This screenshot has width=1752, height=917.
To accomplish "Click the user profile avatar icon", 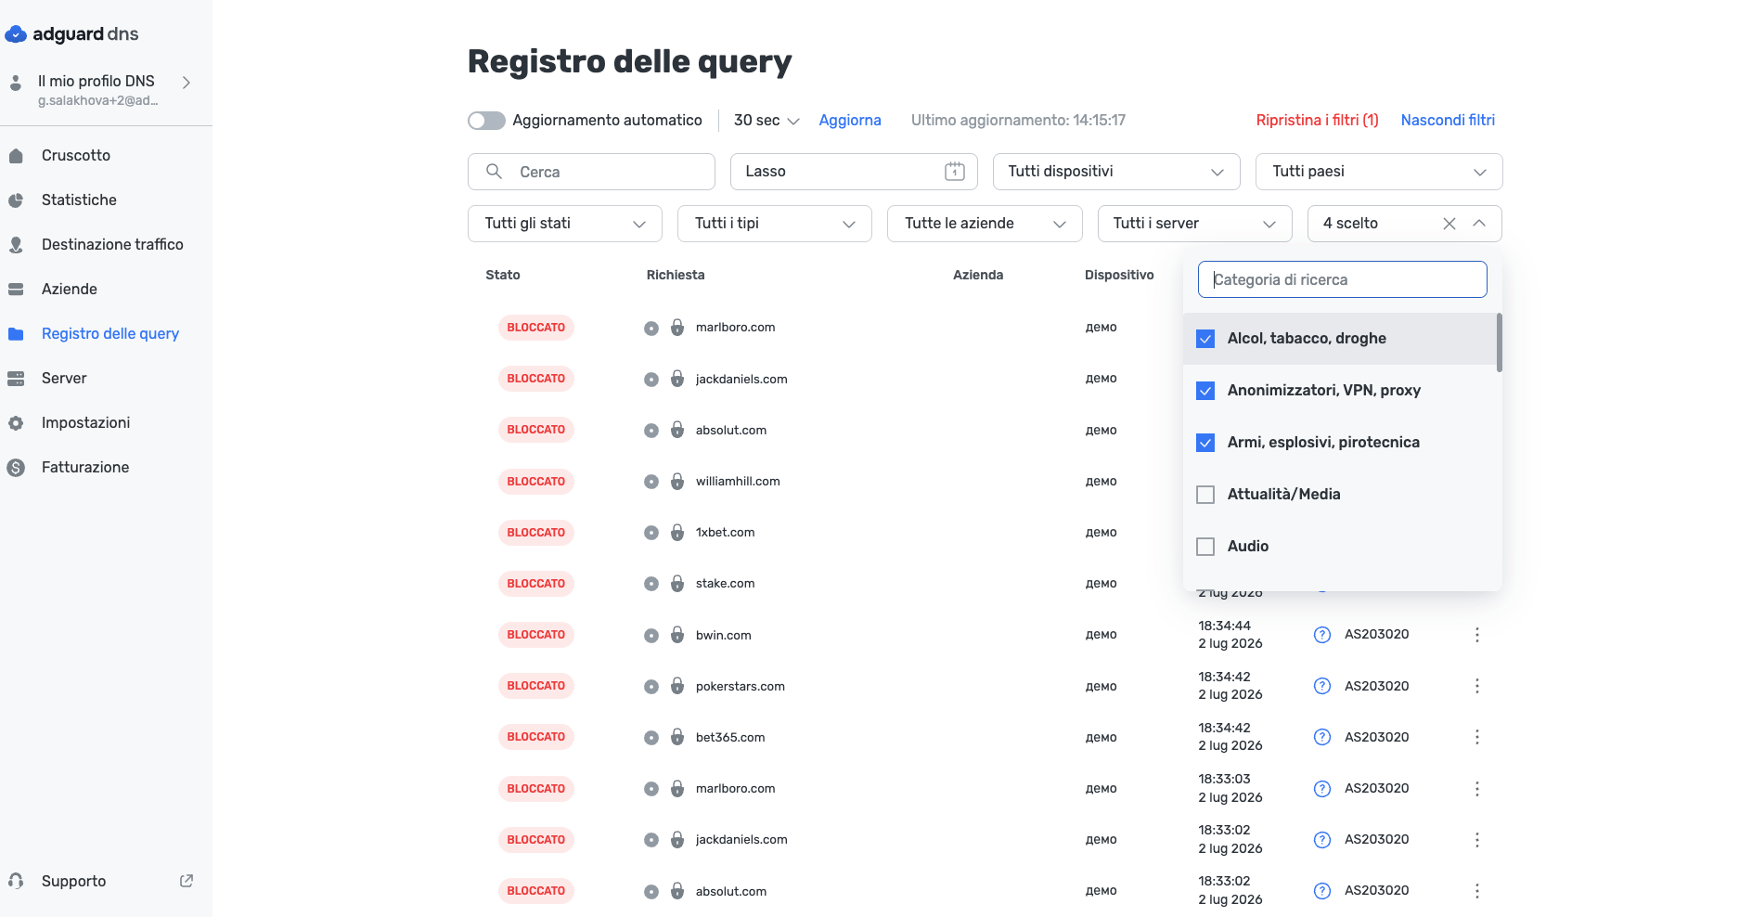I will (x=16, y=83).
